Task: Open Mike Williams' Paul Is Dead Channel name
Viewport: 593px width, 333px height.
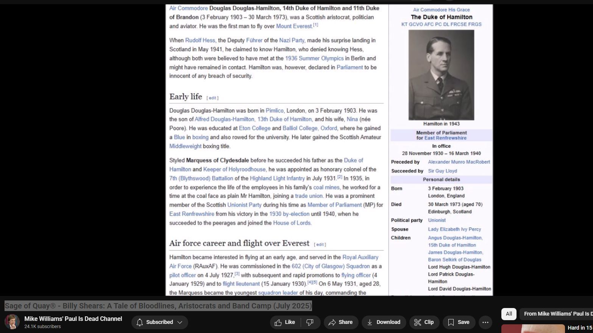Action: click(x=73, y=319)
